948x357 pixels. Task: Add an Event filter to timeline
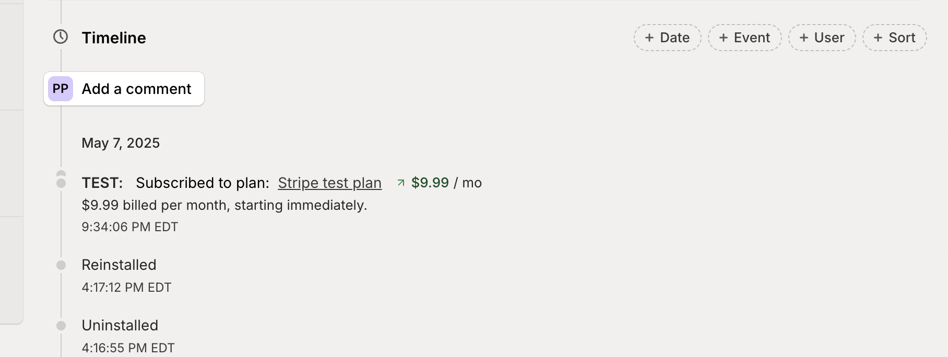744,38
